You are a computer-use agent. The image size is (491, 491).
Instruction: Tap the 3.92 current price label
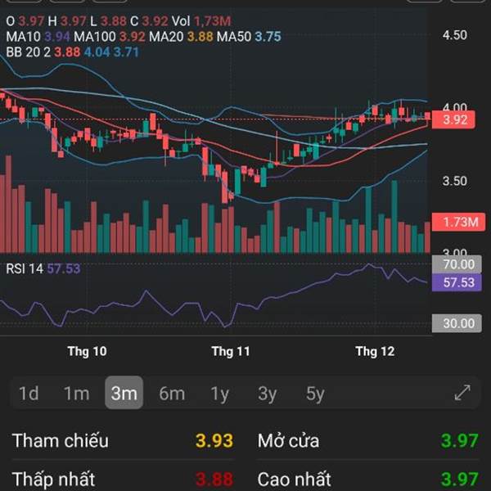[x=453, y=119]
